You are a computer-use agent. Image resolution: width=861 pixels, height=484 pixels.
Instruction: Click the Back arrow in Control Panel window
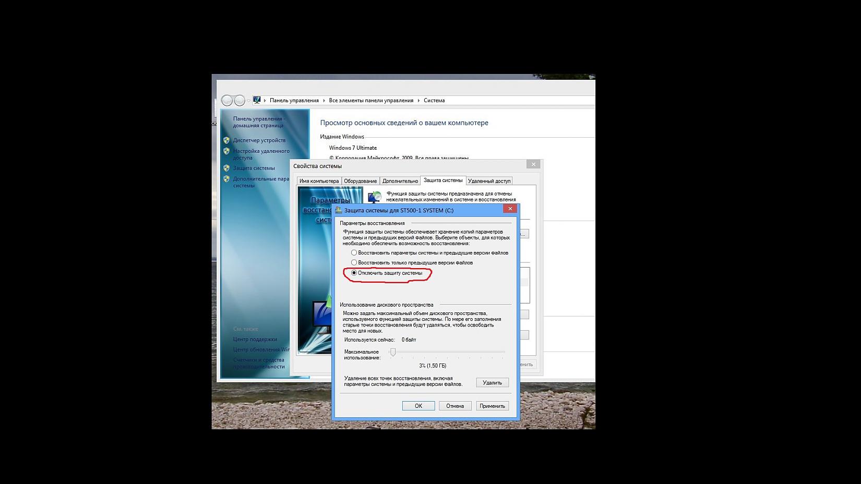pos(227,100)
